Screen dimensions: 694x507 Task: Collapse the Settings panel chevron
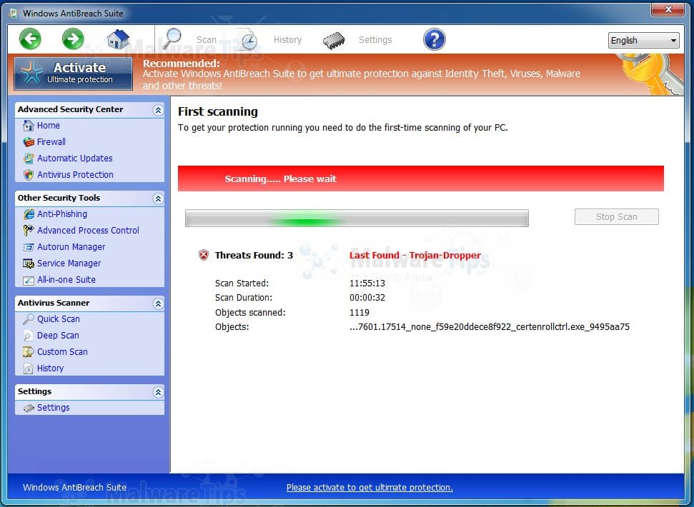pos(158,392)
